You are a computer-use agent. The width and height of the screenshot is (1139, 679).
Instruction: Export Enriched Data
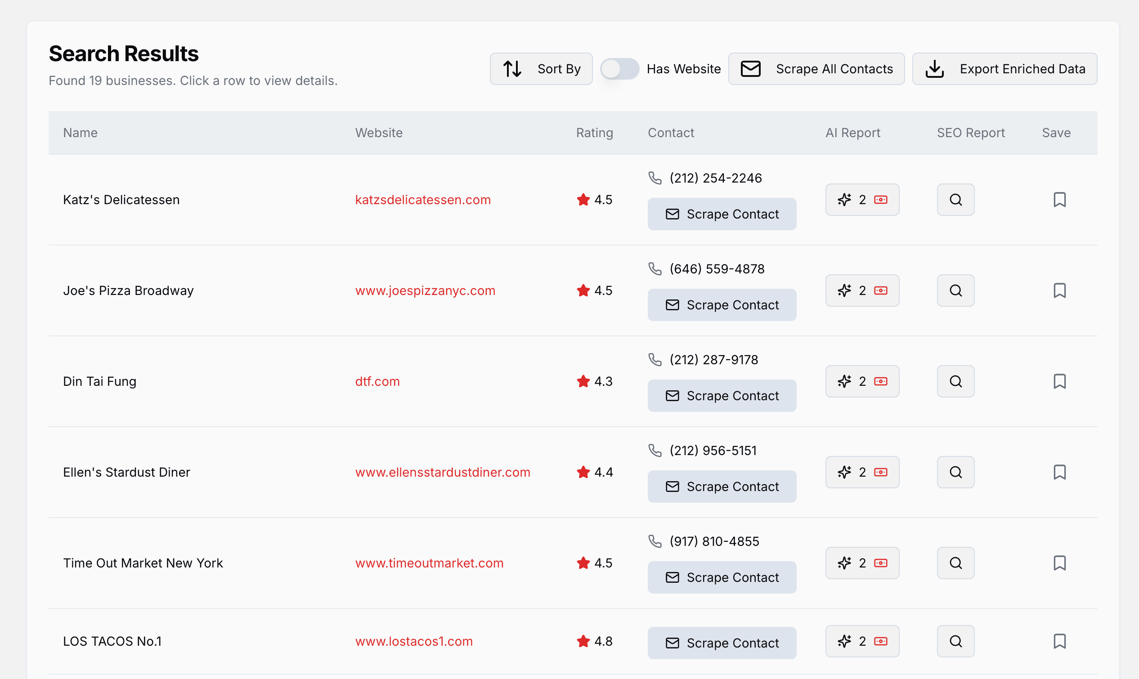click(x=1004, y=69)
